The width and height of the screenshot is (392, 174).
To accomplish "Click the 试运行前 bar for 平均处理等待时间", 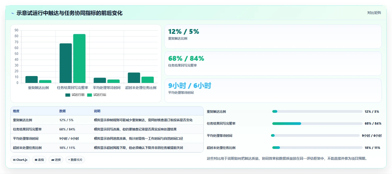I will tap(100, 80).
